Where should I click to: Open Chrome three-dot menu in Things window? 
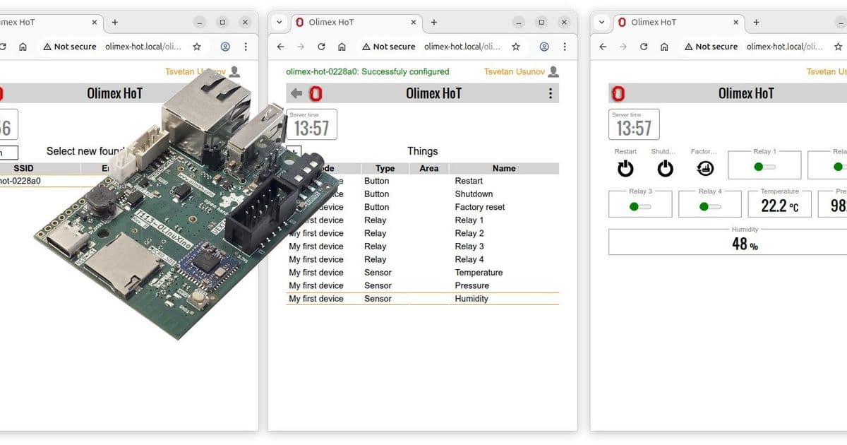[565, 47]
